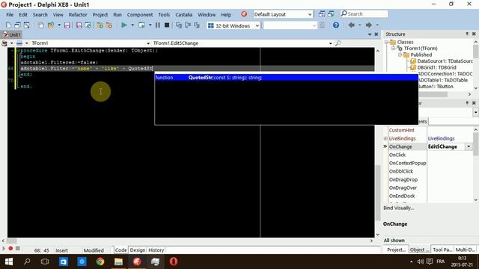The height and width of the screenshot is (269, 479).
Task: Collapse the TForm1(TForm) tree node
Action: pos(394,49)
